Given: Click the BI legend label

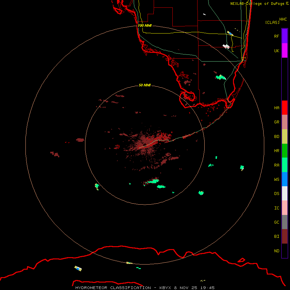Looking at the screenshot, I should click(276, 237).
